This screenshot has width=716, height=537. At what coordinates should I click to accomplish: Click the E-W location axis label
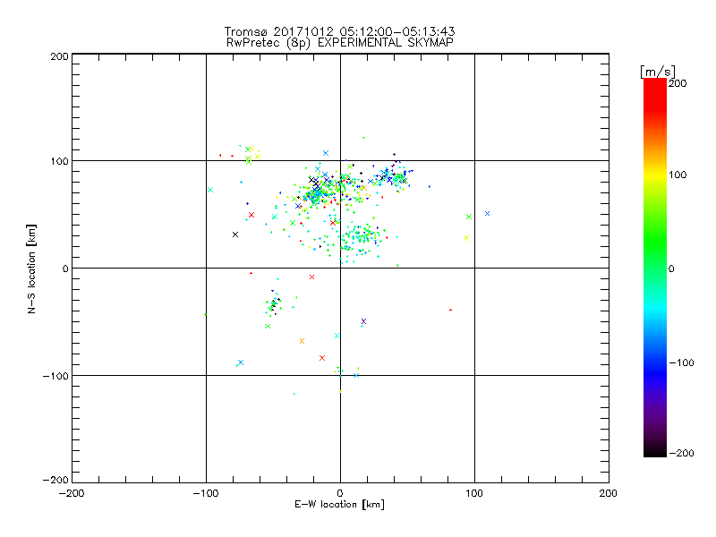[339, 505]
